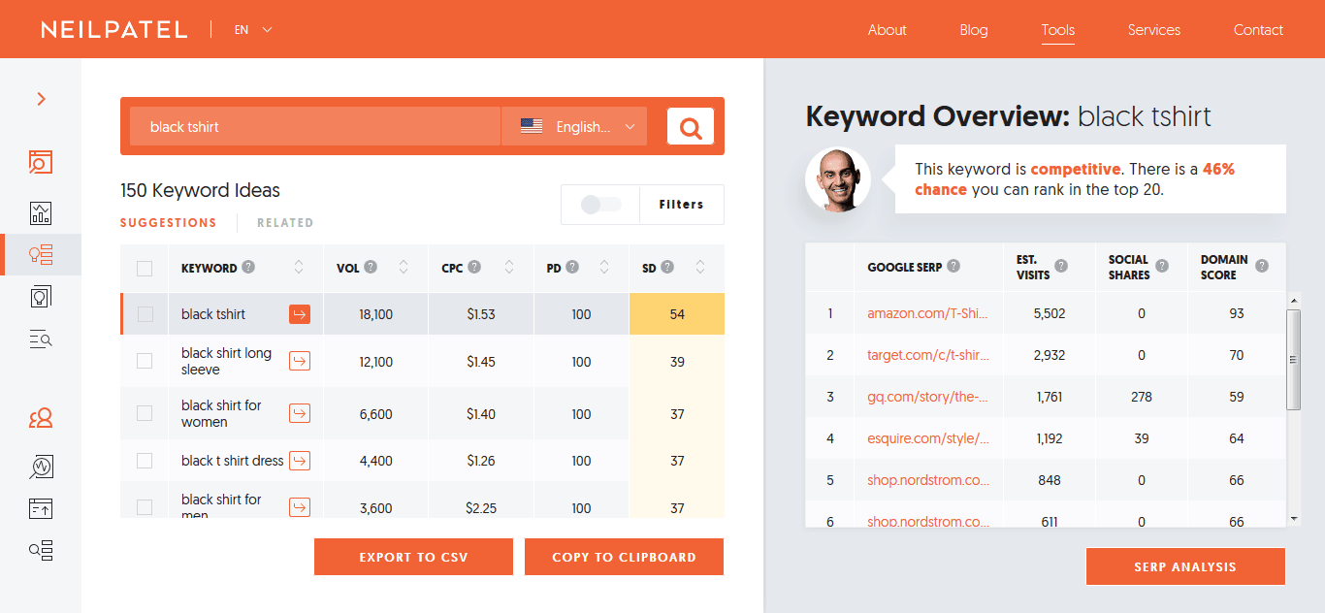
Task: Click the PD column help icon
Action: point(572,268)
